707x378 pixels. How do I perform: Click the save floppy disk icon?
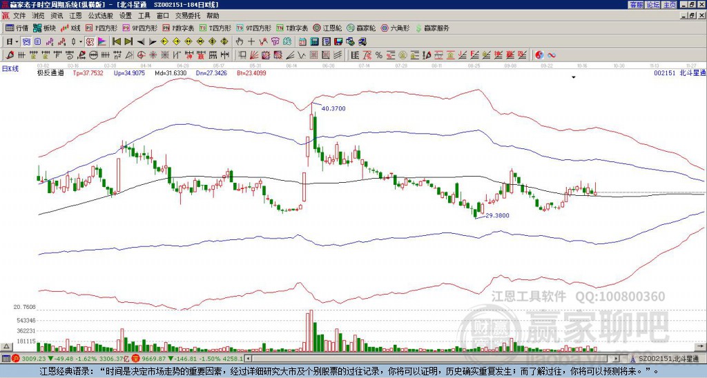pos(338,42)
